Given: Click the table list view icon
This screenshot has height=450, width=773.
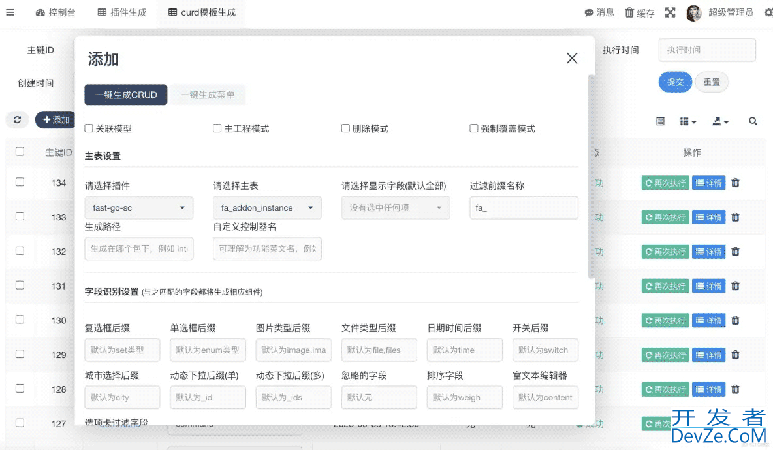Looking at the screenshot, I should tap(660, 121).
